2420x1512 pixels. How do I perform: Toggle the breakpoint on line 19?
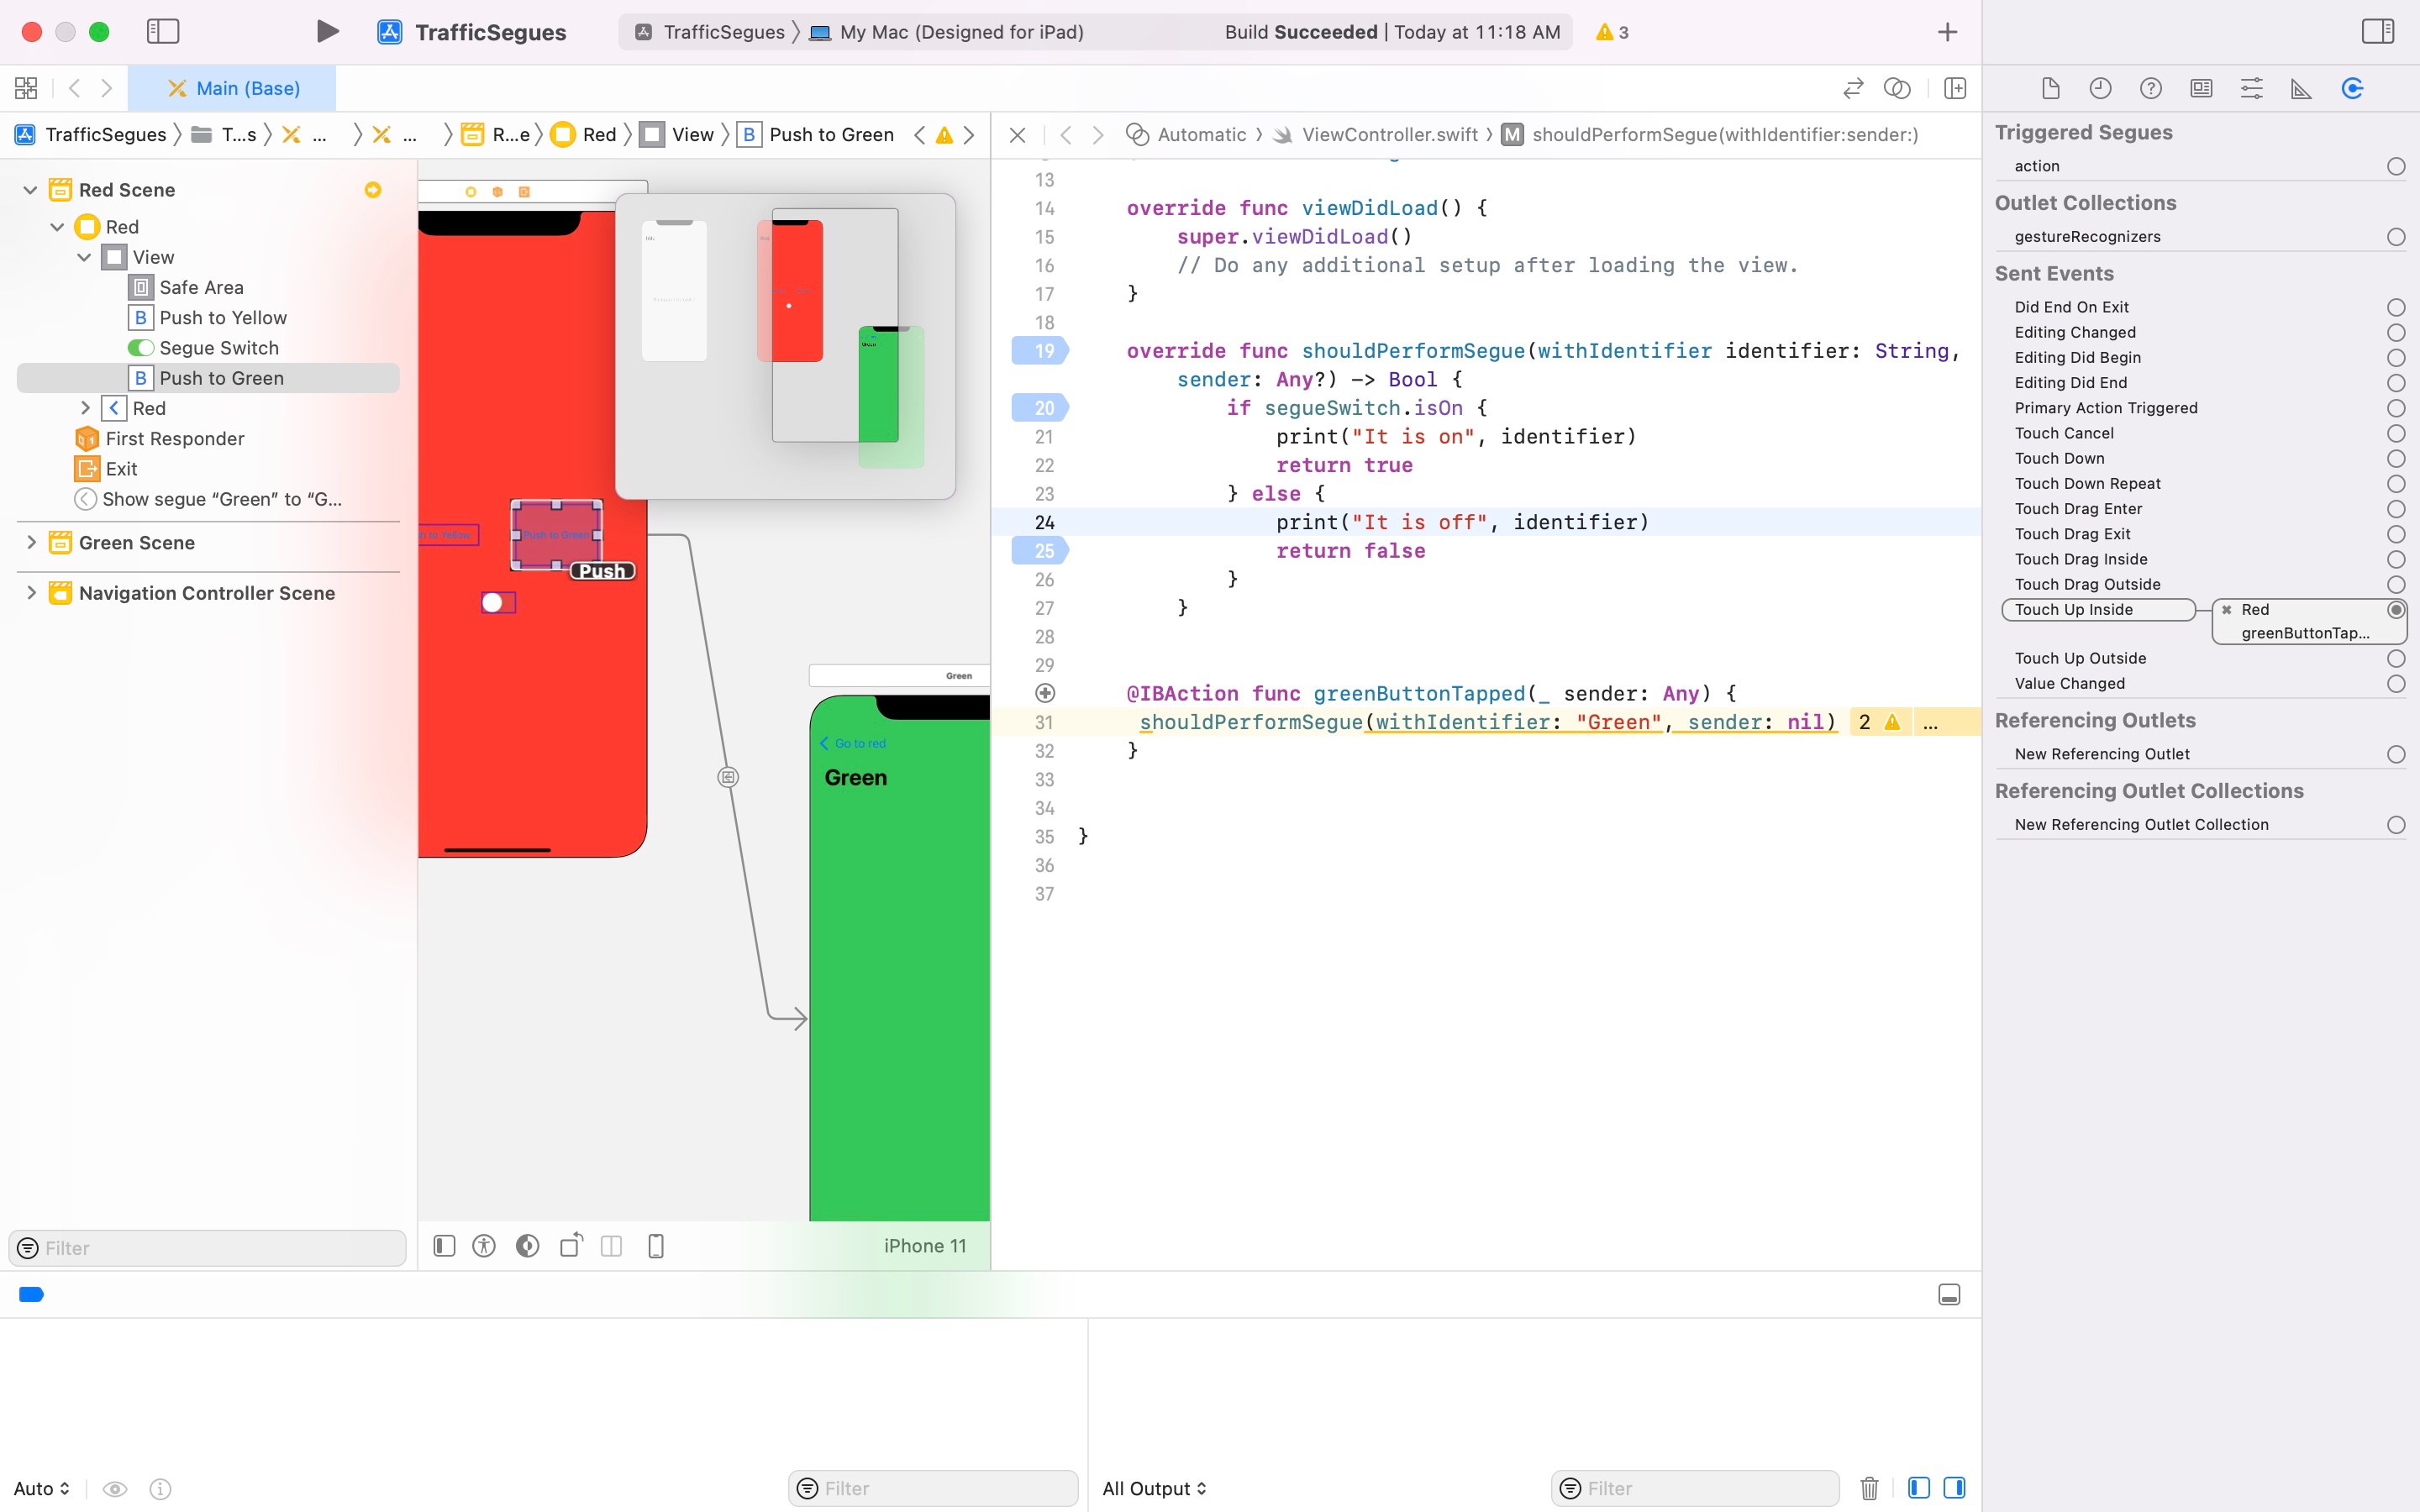[1040, 351]
